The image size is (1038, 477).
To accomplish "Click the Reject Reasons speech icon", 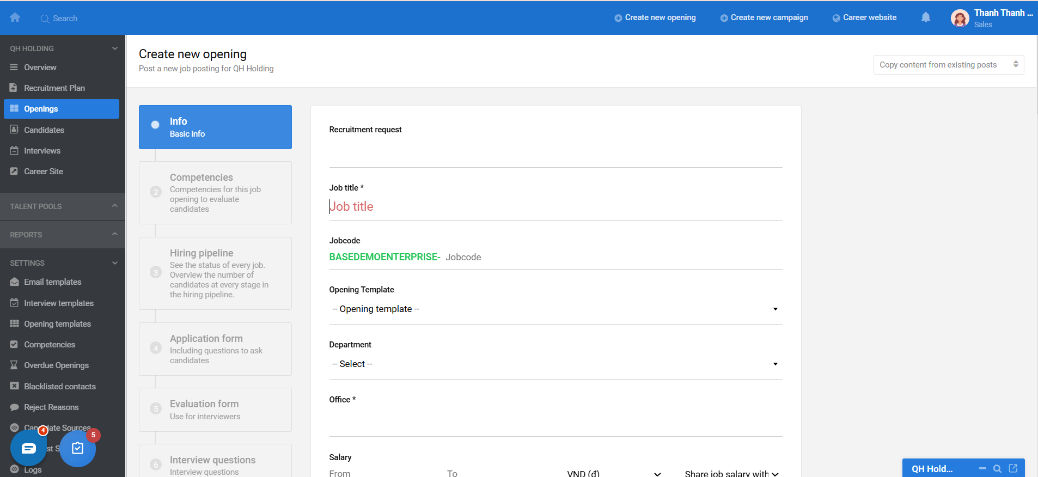I will tap(14, 407).
